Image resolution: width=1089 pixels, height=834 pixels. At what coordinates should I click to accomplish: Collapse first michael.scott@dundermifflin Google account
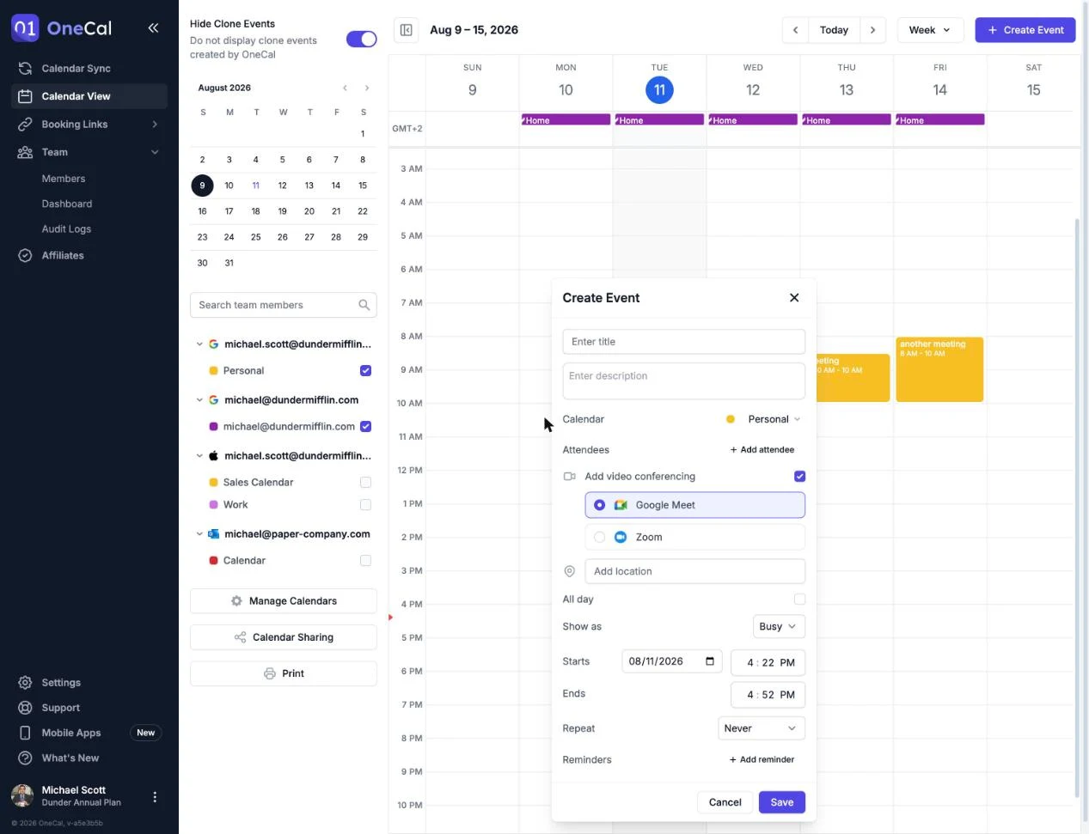tap(199, 344)
